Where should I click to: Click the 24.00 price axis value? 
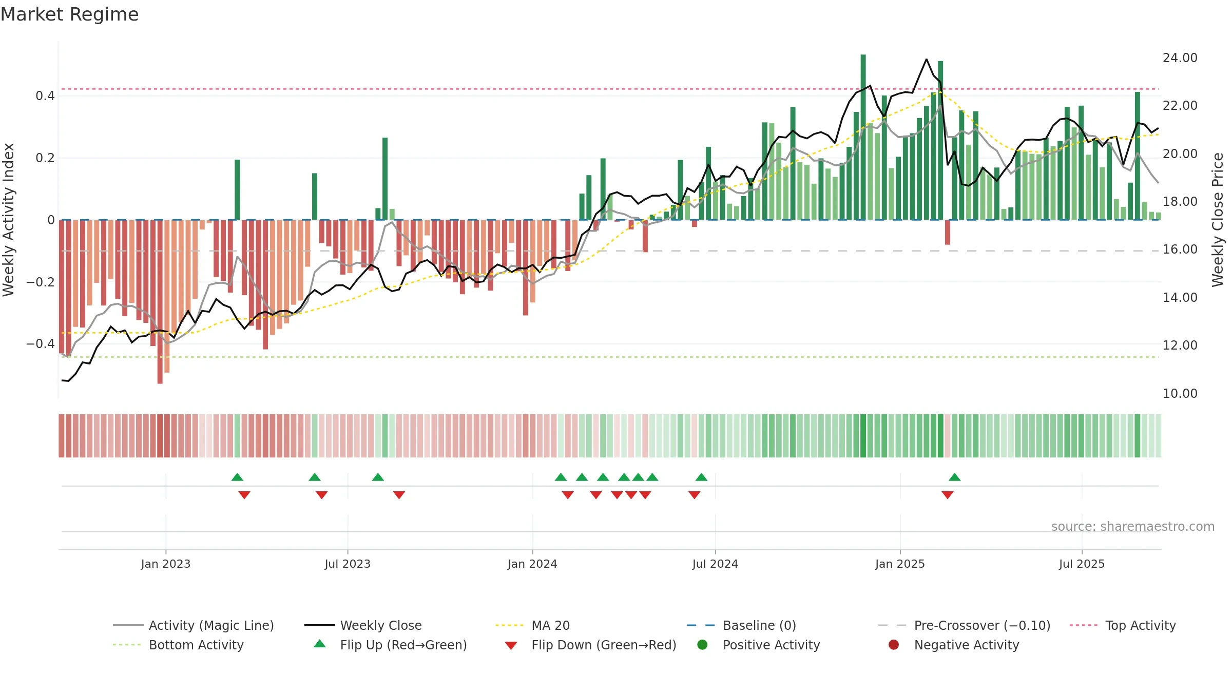click(x=1180, y=57)
